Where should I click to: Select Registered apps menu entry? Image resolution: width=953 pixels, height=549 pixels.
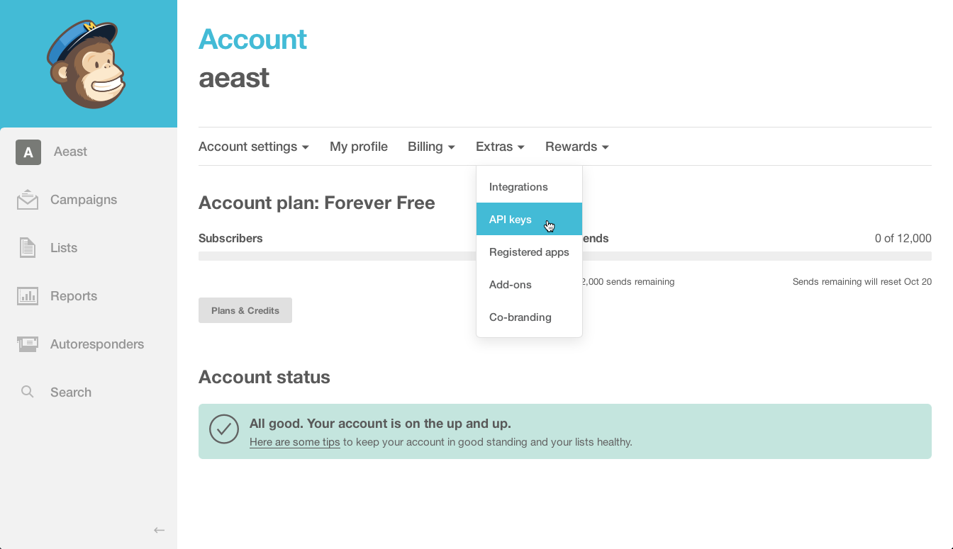point(529,252)
